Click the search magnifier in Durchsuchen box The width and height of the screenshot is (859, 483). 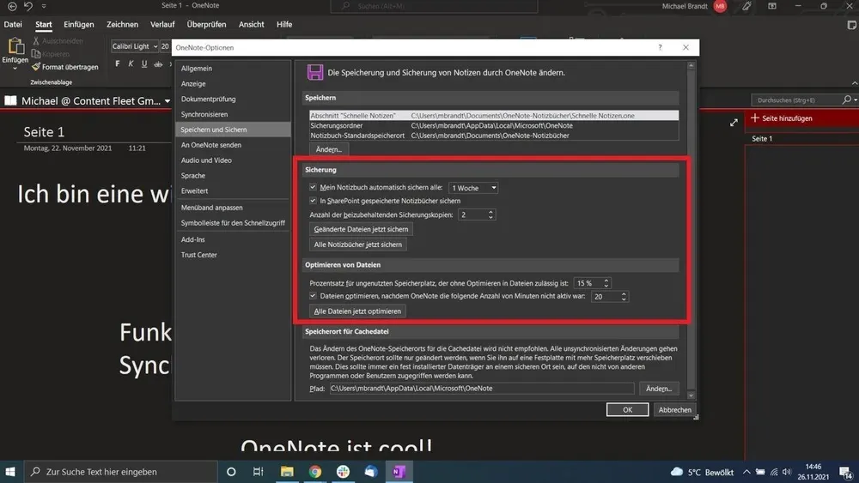[x=847, y=100]
